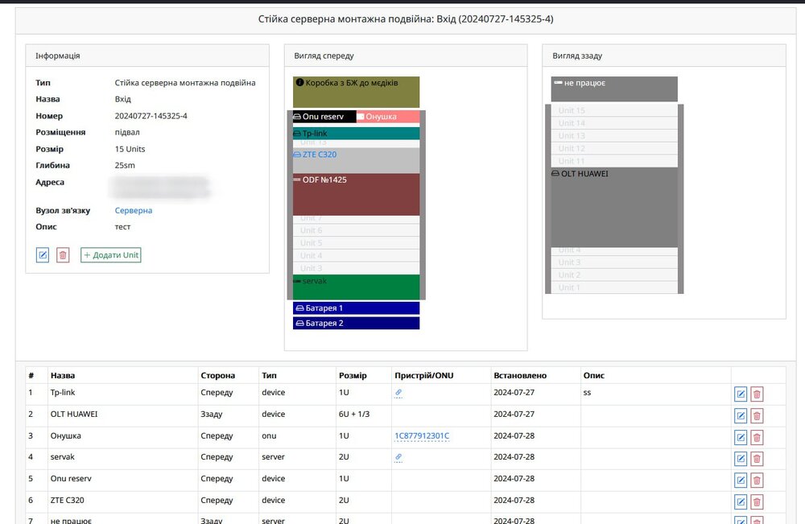Select the pink Онушка unit in rack
This screenshot has width=805, height=524.
pyautogui.click(x=387, y=117)
